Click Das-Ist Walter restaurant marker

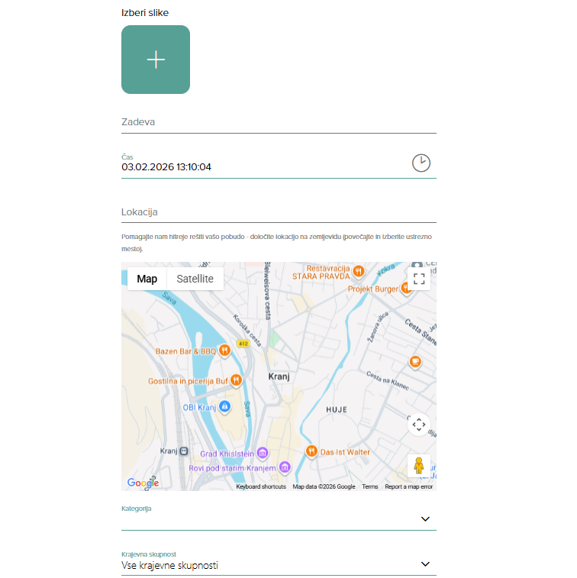coord(311,451)
